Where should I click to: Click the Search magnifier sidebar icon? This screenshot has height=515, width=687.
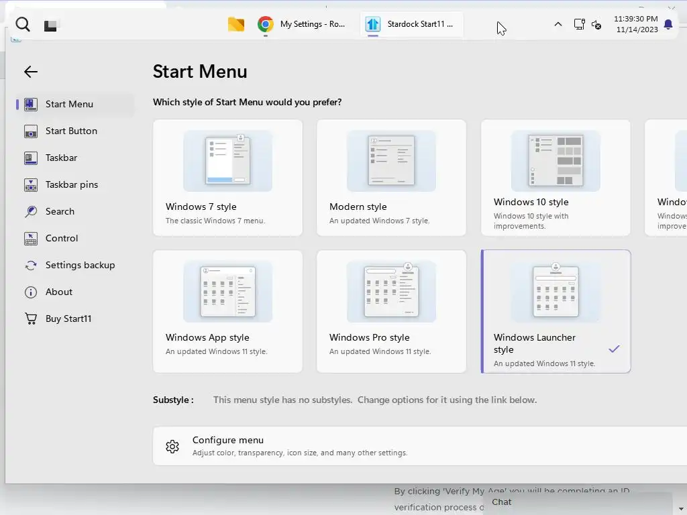[31, 211]
